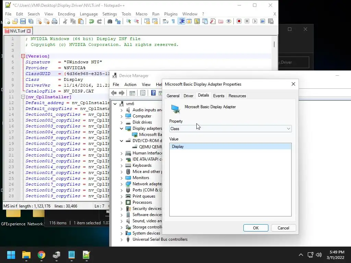This screenshot has height=263, width=351.
Task: Click the Zoom In toolbar icon
Action: (x=128, y=21)
